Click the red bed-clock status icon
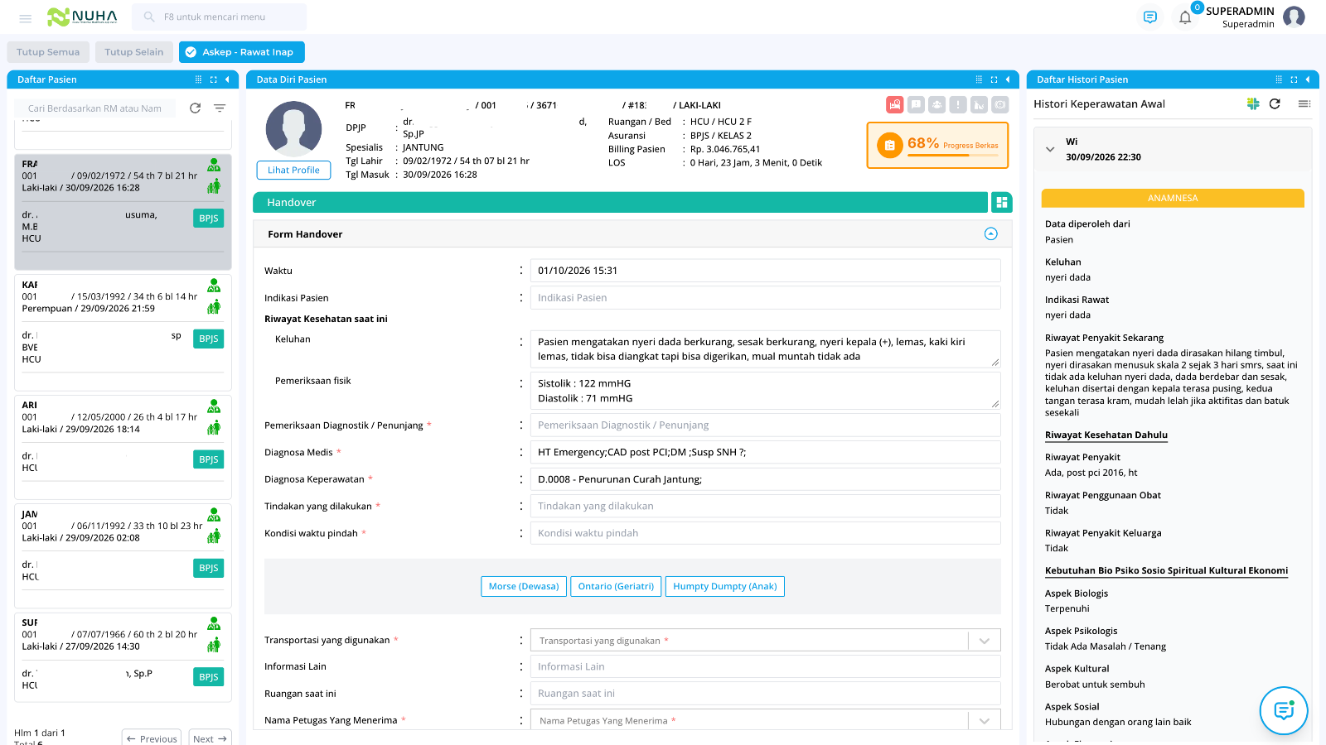 click(x=894, y=104)
